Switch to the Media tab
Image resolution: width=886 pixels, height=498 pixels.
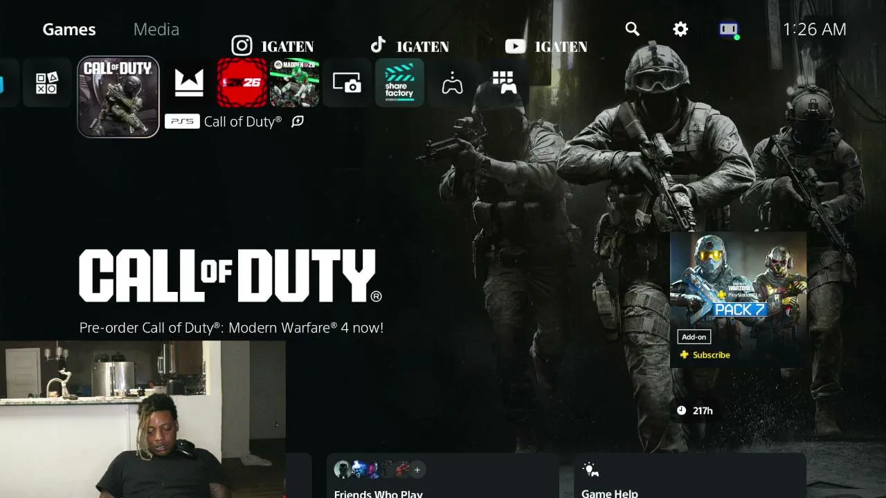click(156, 30)
